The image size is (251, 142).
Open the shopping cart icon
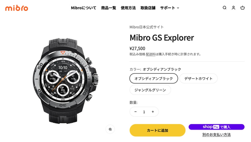(x=243, y=8)
